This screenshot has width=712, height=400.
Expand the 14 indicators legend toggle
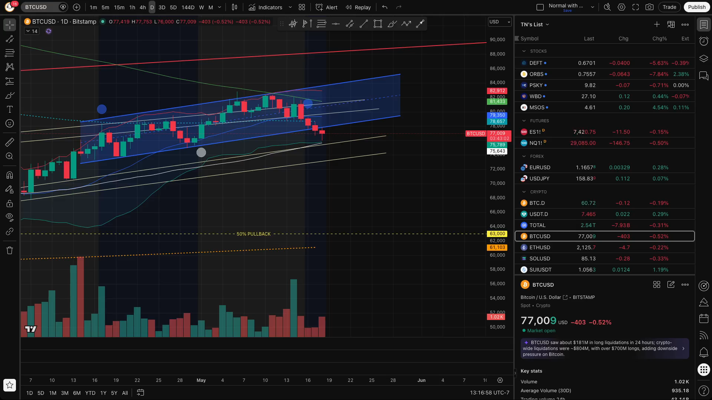(x=32, y=31)
